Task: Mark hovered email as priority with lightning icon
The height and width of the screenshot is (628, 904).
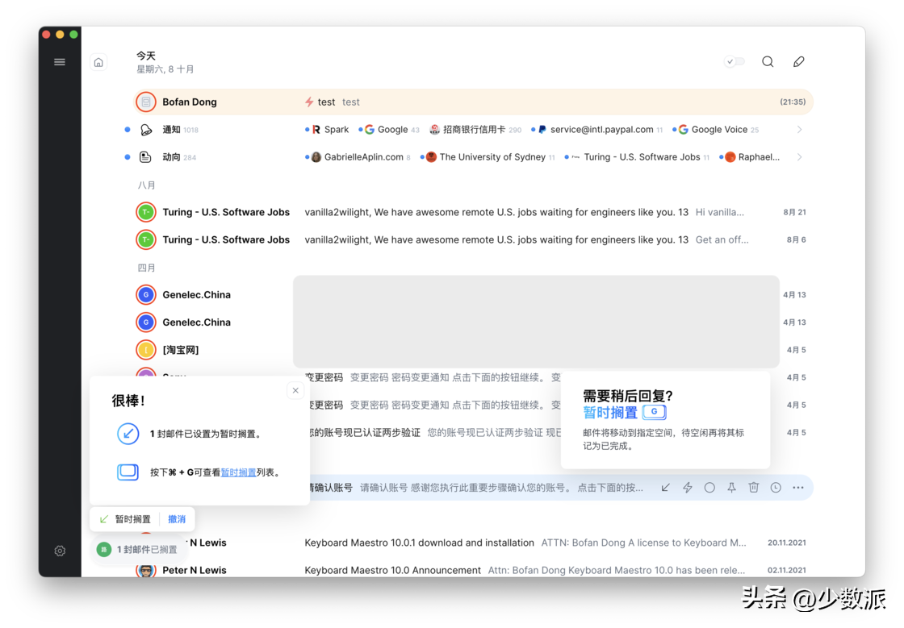Action: pyautogui.click(x=687, y=488)
